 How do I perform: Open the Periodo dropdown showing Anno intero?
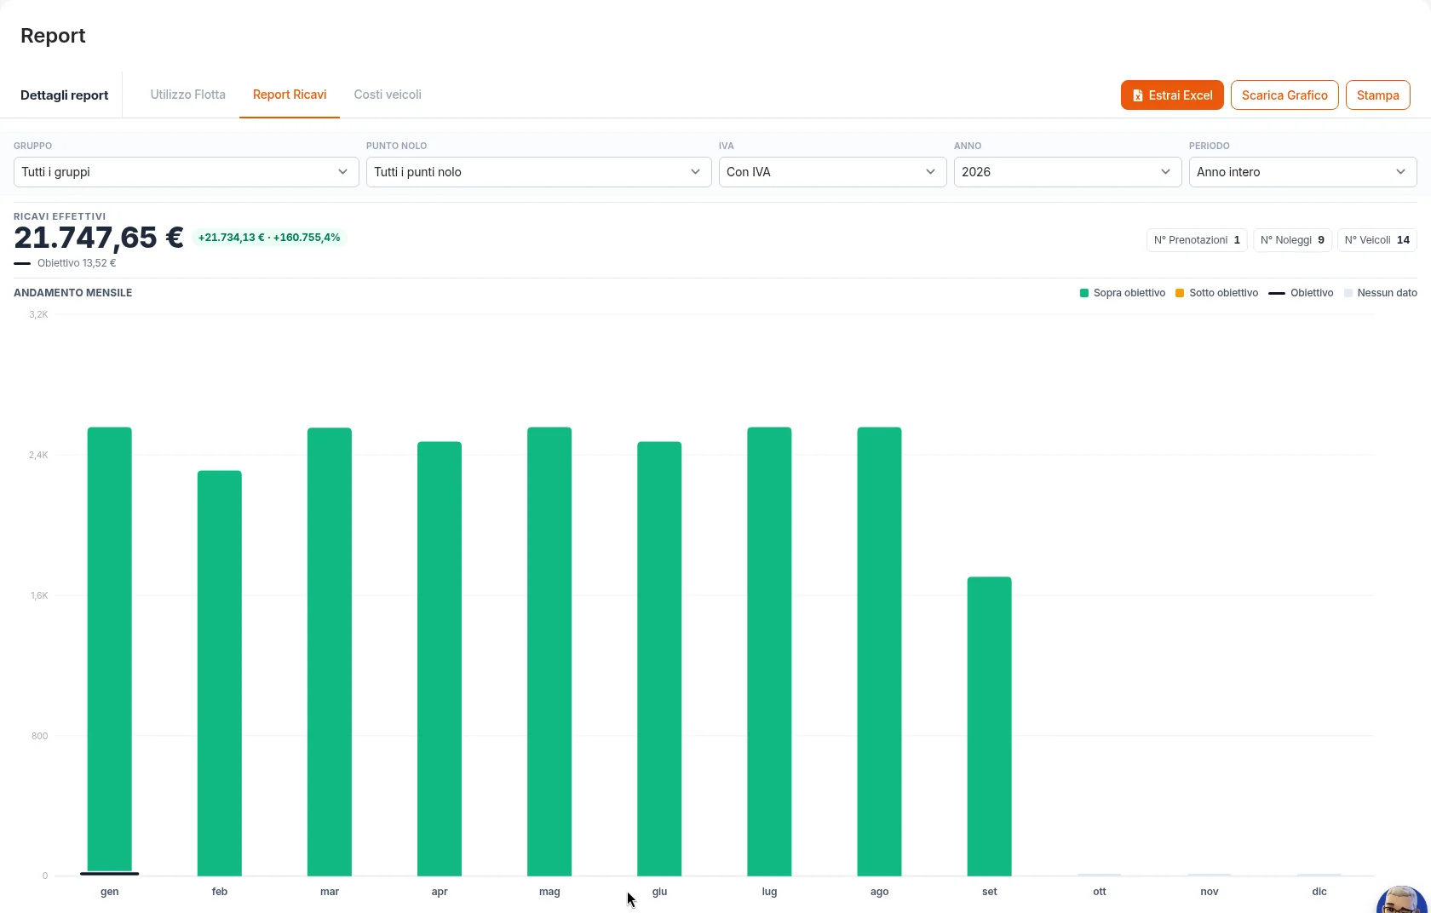(1303, 172)
